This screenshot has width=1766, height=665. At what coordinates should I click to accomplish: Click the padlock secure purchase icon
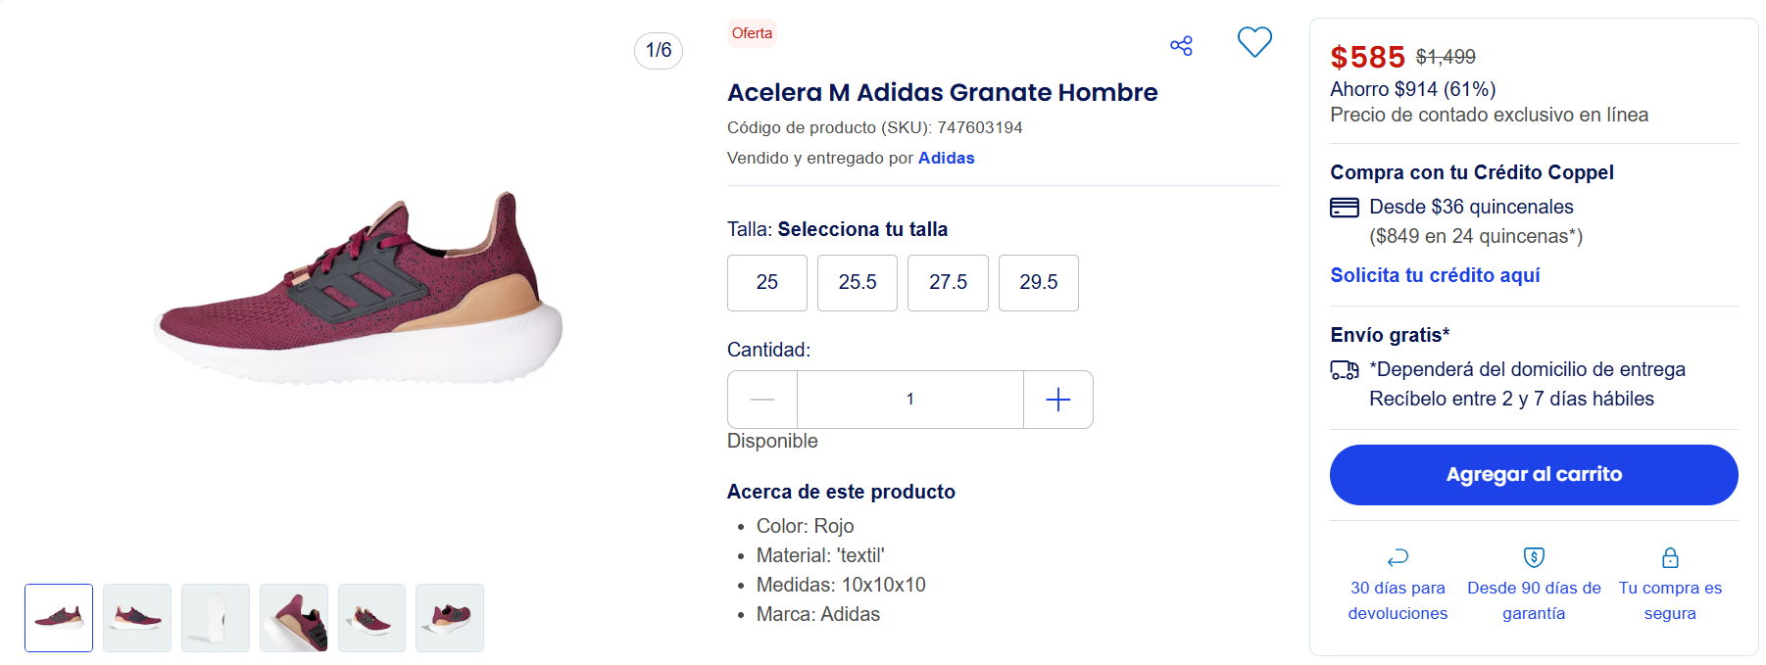1670,557
